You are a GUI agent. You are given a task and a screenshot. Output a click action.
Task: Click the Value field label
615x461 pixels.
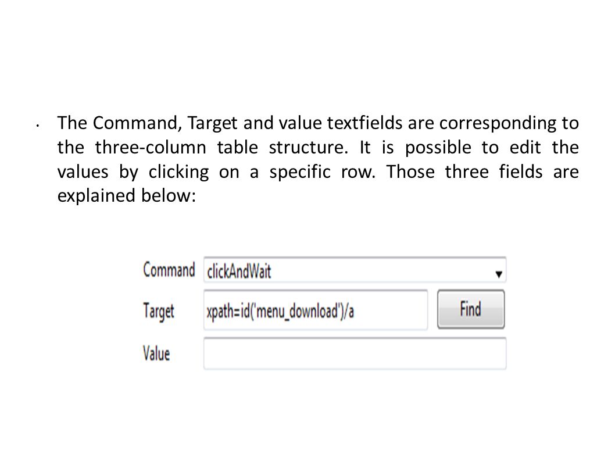pyautogui.click(x=156, y=353)
